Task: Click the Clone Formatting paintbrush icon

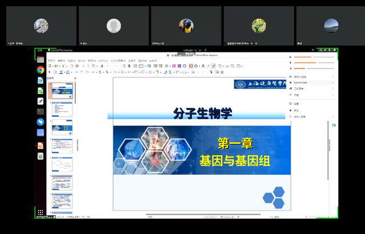Action: pos(102,66)
